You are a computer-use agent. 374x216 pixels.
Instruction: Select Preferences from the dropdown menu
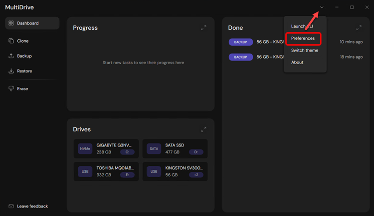pyautogui.click(x=303, y=38)
